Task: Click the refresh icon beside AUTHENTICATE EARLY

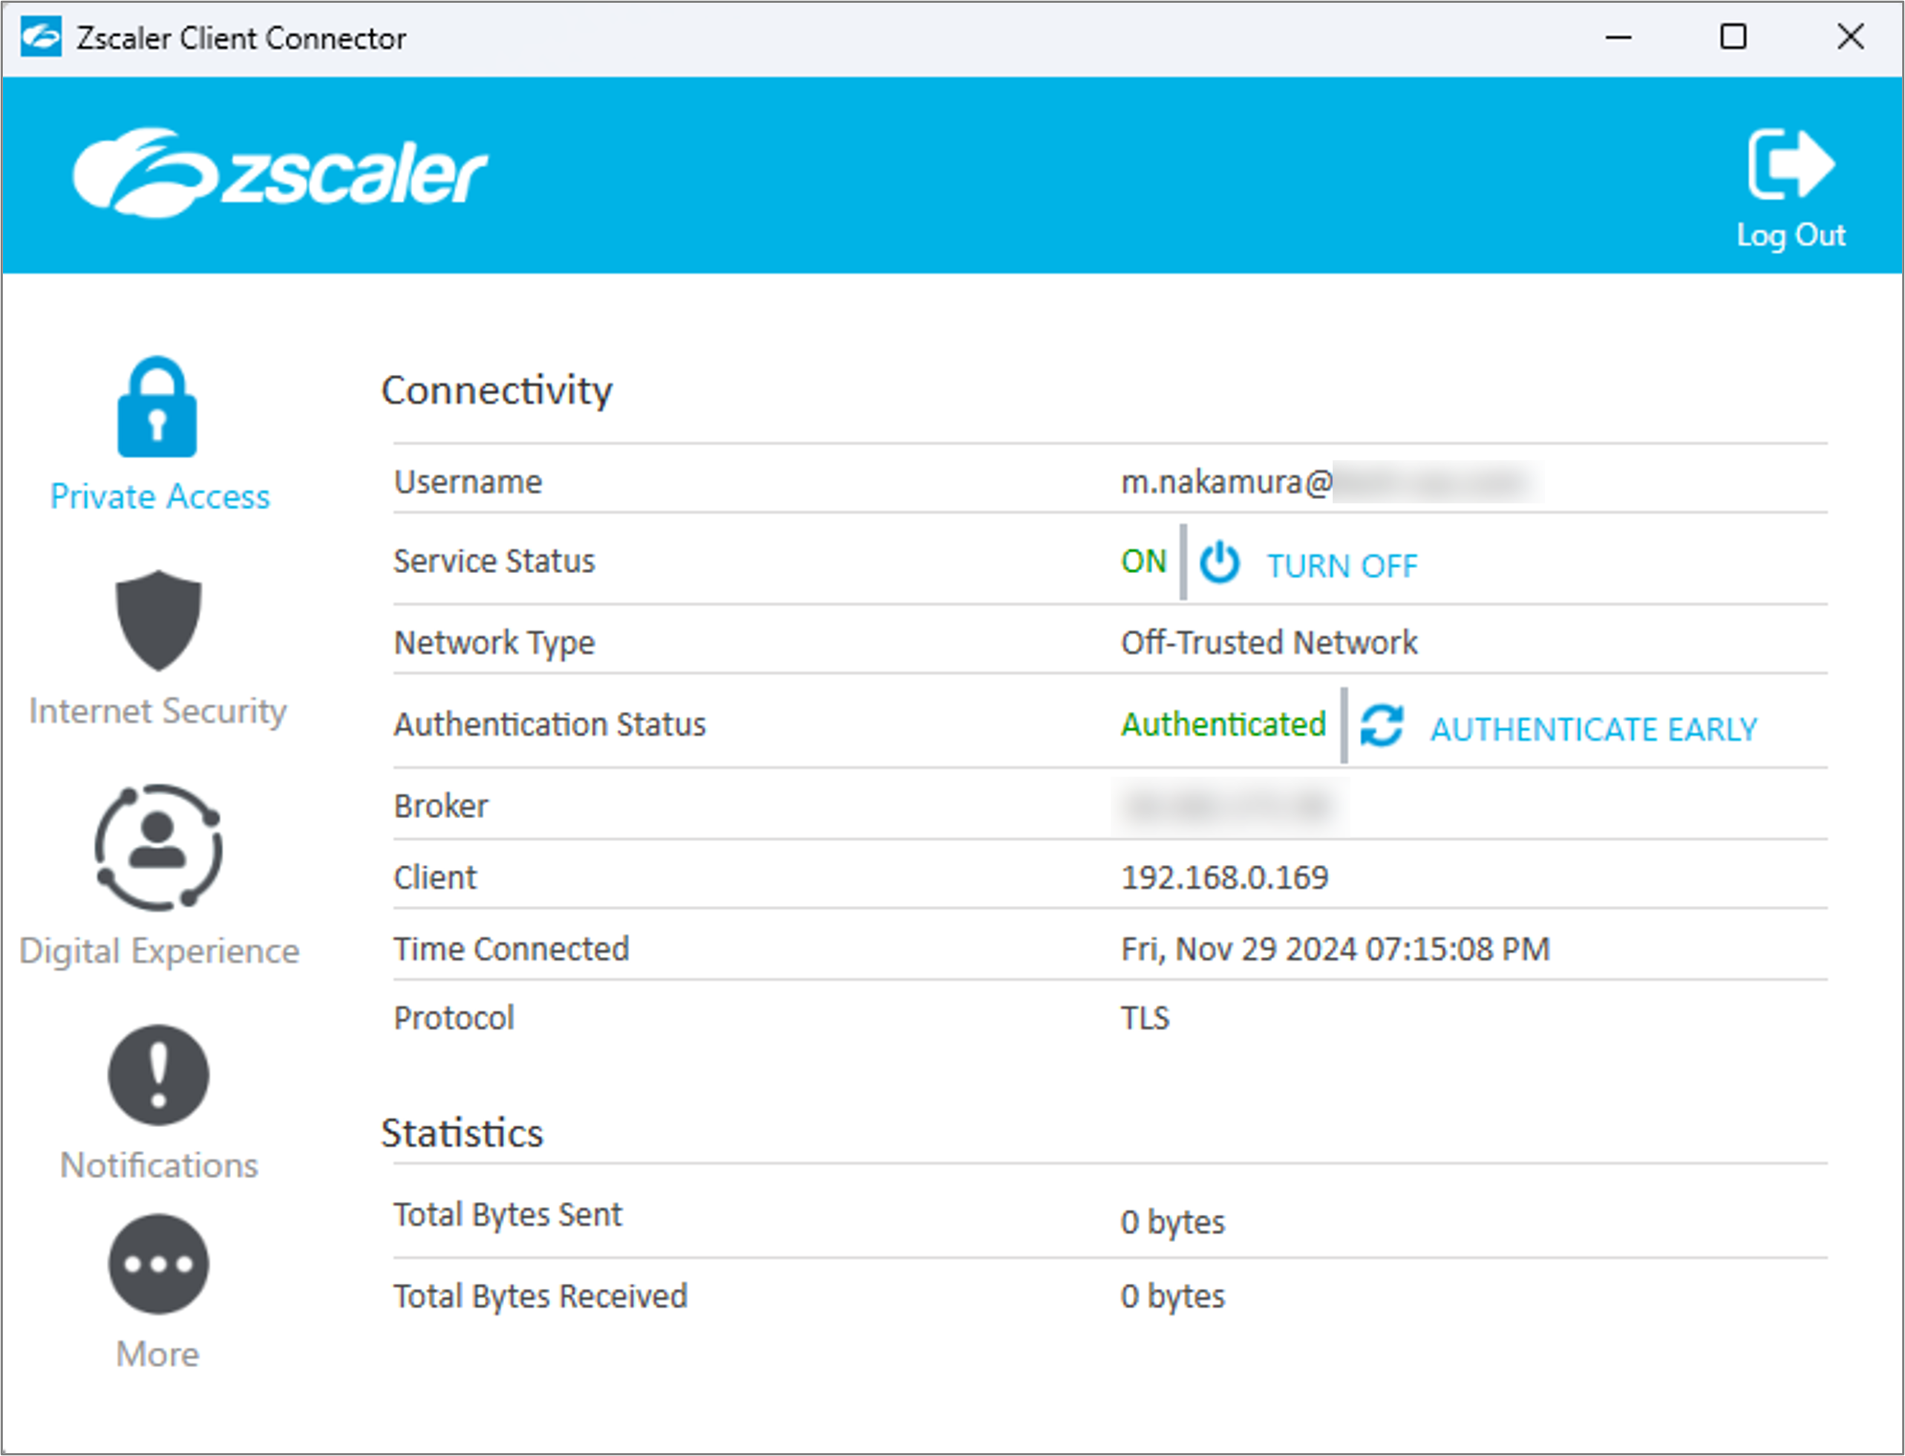Action: pos(1382,725)
